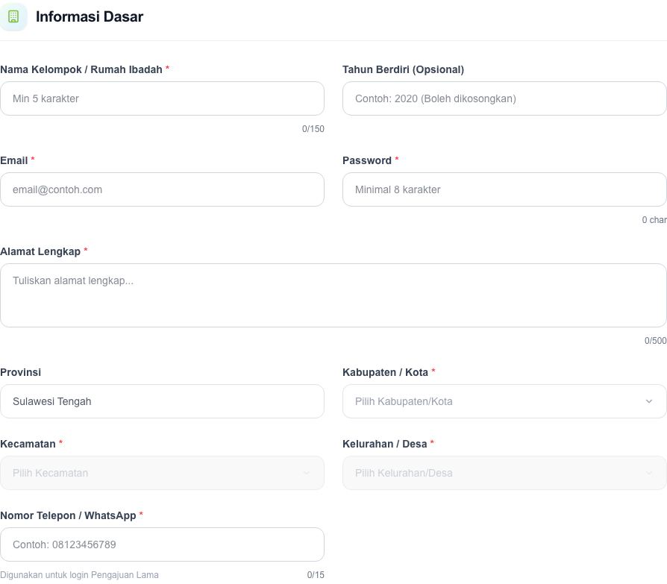Click the Nomor Telepon / WhatsApp field
The width and height of the screenshot is (667, 584).
(x=162, y=544)
